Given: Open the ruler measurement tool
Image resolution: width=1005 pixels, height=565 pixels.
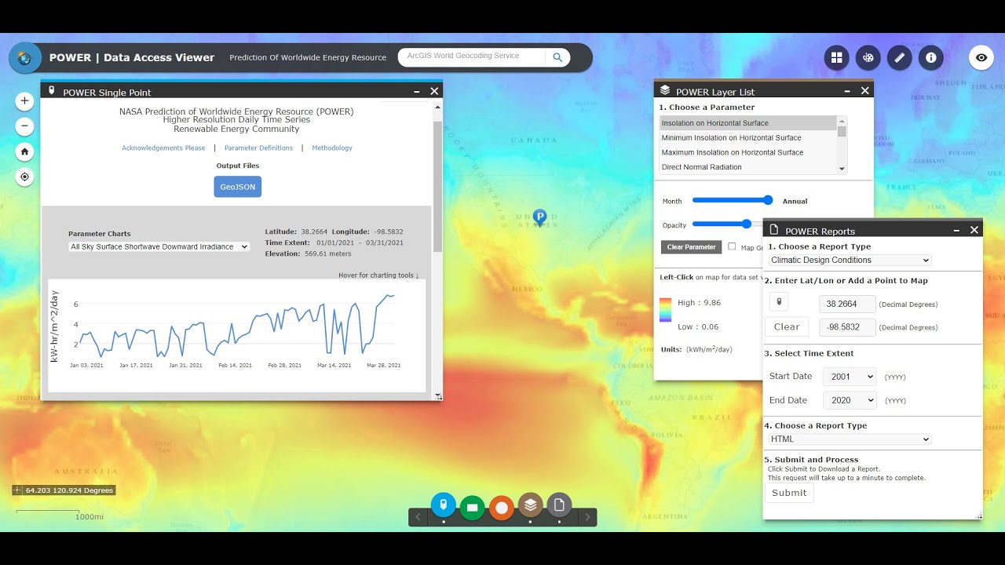Looking at the screenshot, I should click(900, 57).
